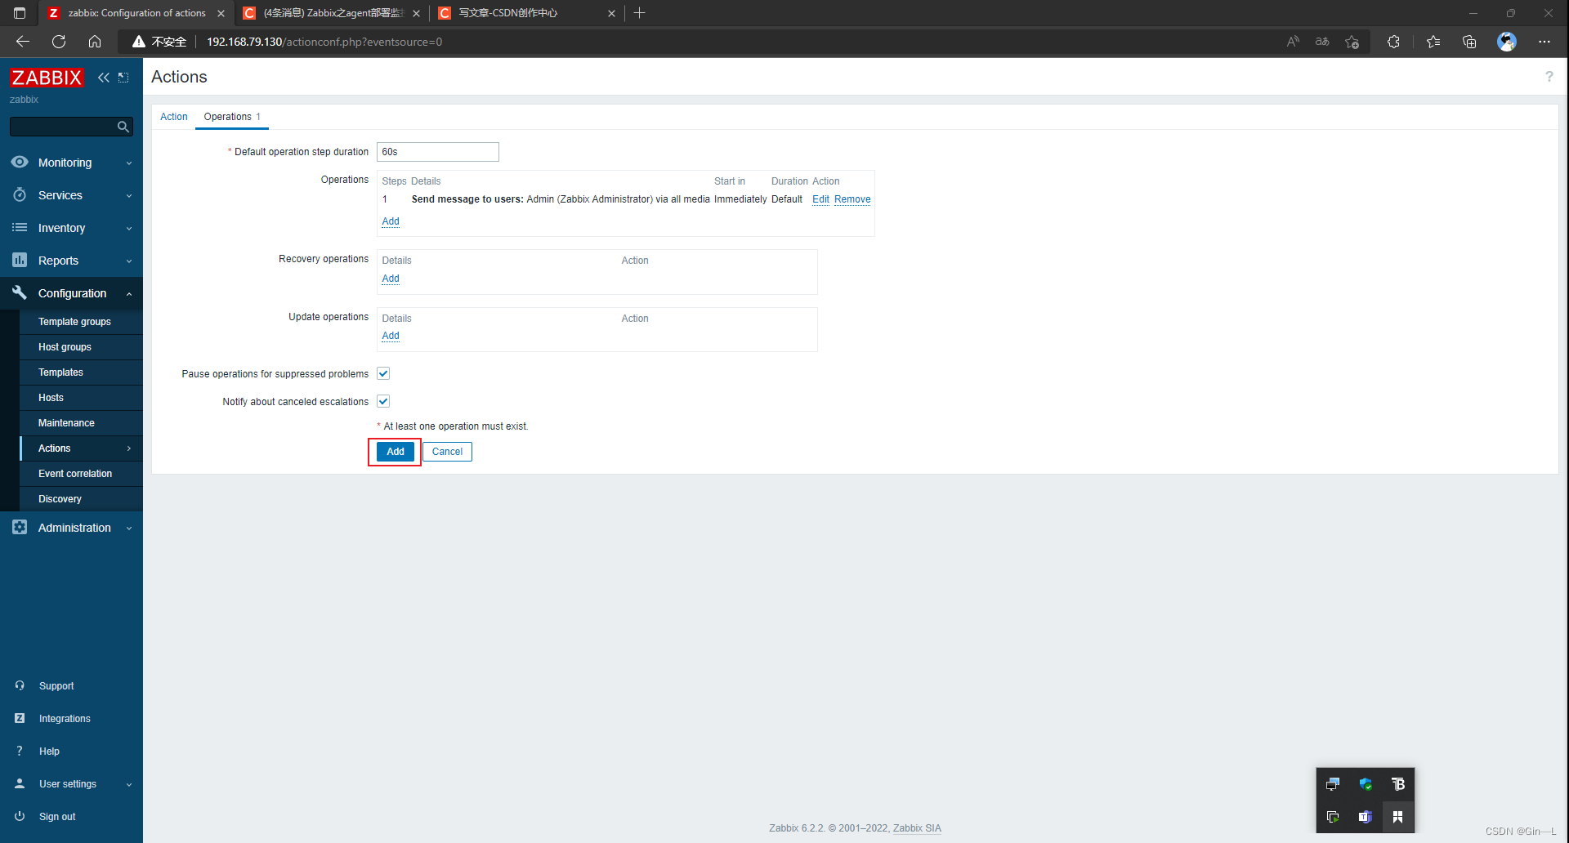Click the Reports chart icon
This screenshot has width=1569, height=843.
pos(20,261)
